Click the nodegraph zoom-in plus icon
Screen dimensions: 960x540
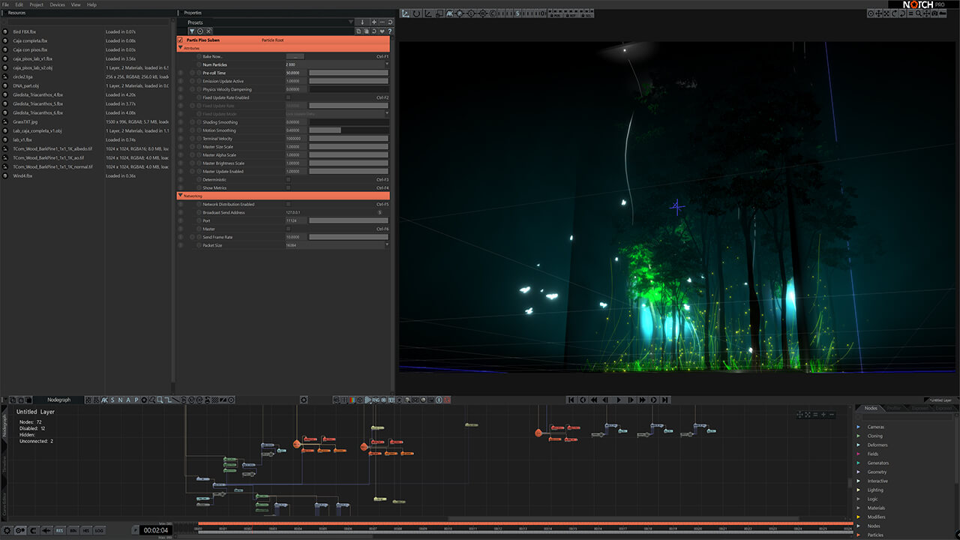[x=823, y=414]
